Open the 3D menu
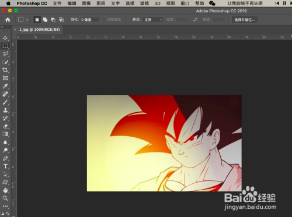Viewport: 292px width, 217px height. coord(158,3)
